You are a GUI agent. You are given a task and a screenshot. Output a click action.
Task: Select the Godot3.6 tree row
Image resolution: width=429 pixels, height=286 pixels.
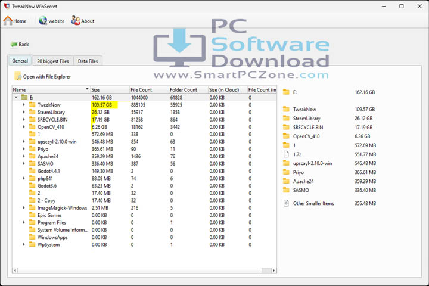pyautogui.click(x=144, y=185)
